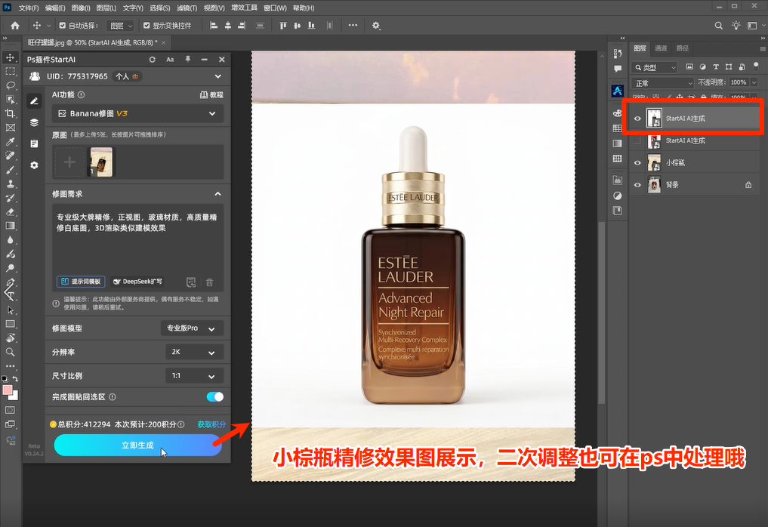Image resolution: width=768 pixels, height=527 pixels.
Task: Select the Gradient tool
Action: pos(10,226)
